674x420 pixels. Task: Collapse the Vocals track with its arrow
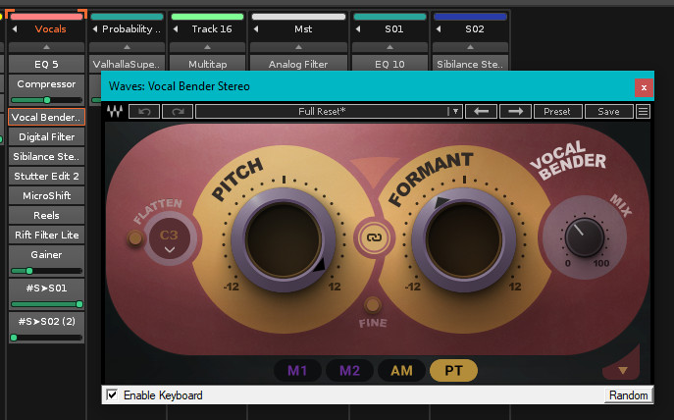click(x=15, y=28)
